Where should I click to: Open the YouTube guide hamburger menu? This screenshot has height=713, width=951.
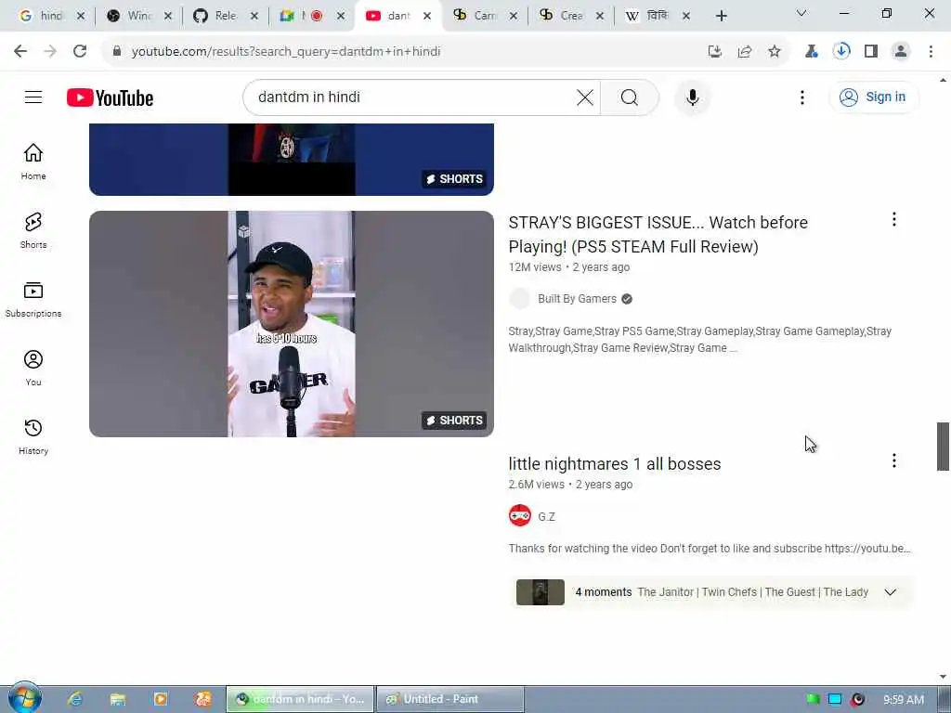pos(33,97)
